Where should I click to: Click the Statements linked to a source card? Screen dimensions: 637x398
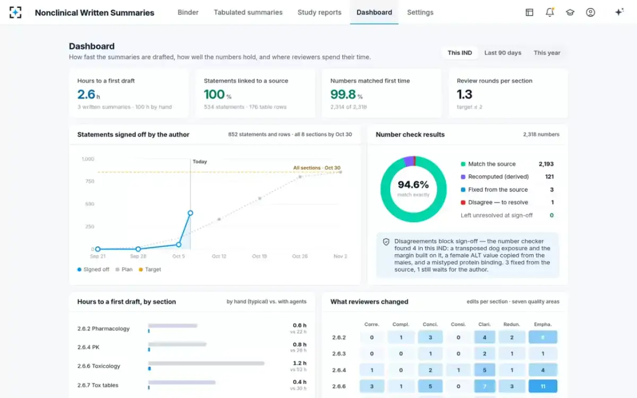pos(255,93)
